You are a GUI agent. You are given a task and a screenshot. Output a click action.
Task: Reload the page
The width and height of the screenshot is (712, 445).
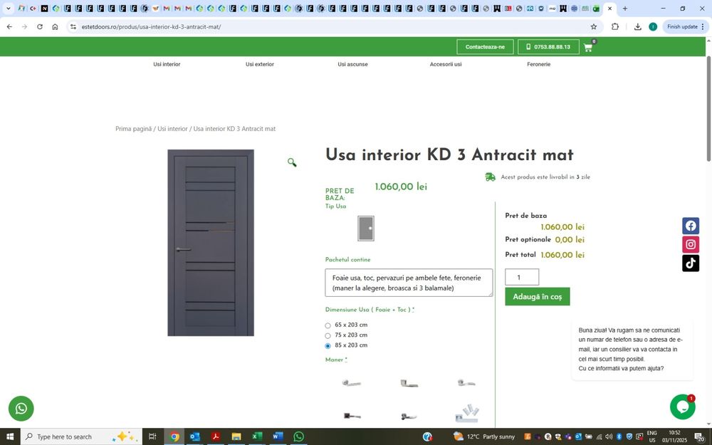point(39,27)
